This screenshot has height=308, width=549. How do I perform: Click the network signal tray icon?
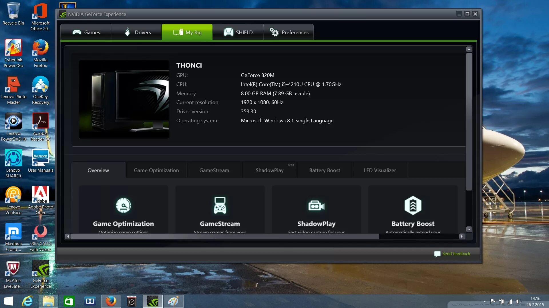(x=510, y=301)
